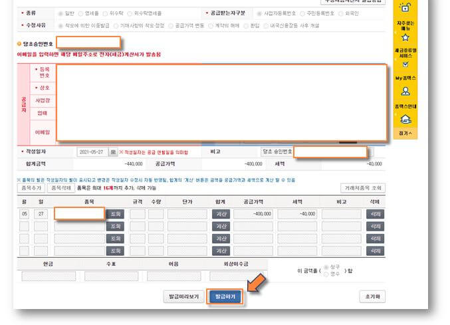Click 계산 button in fourth item row

221,251
